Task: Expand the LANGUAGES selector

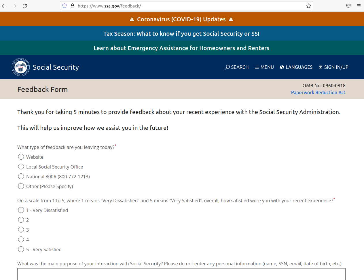Action: click(296, 67)
